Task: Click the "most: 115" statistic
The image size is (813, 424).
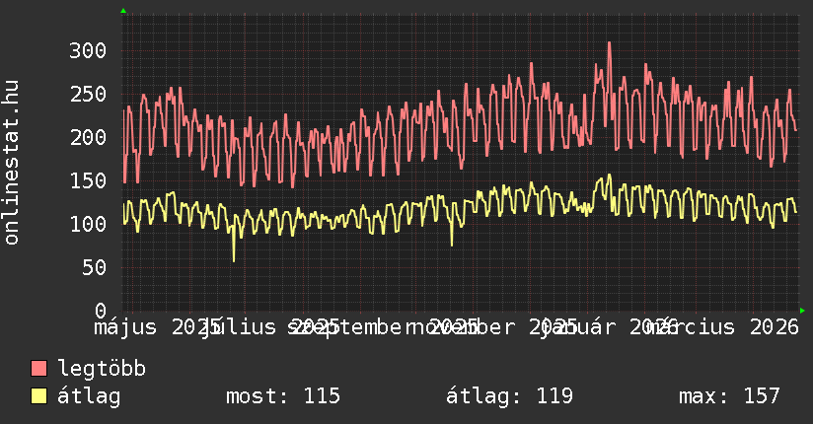Action: (x=283, y=396)
